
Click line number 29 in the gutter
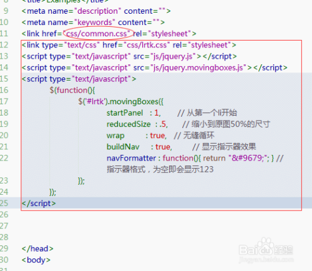tap(4, 249)
